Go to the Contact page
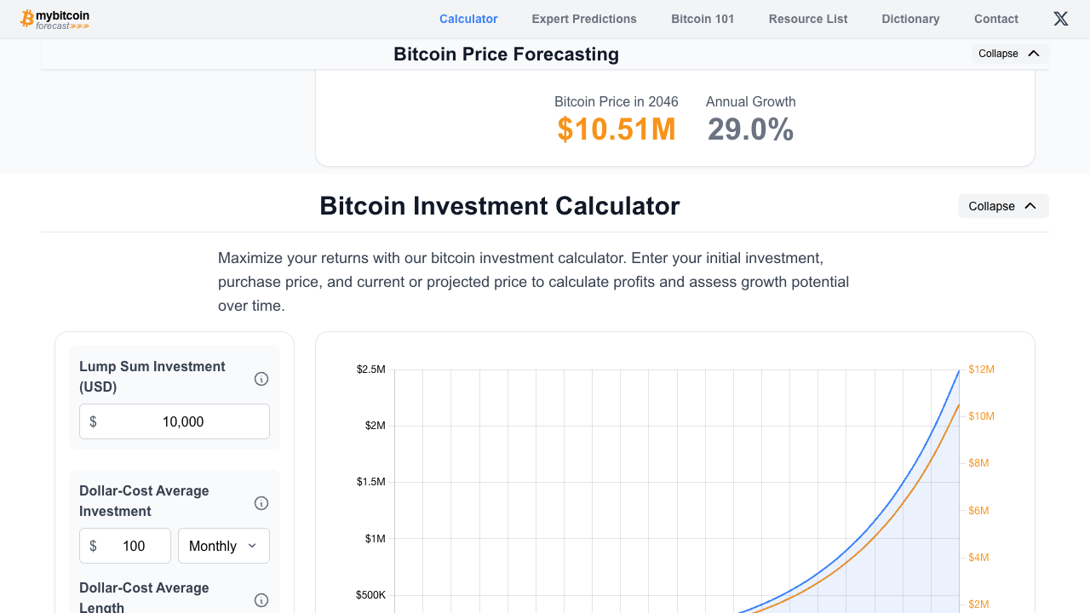The height and width of the screenshot is (613, 1090). tap(995, 18)
